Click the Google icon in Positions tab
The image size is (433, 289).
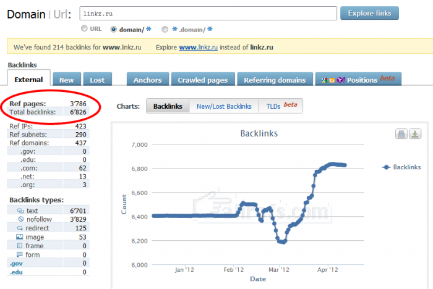324,80
